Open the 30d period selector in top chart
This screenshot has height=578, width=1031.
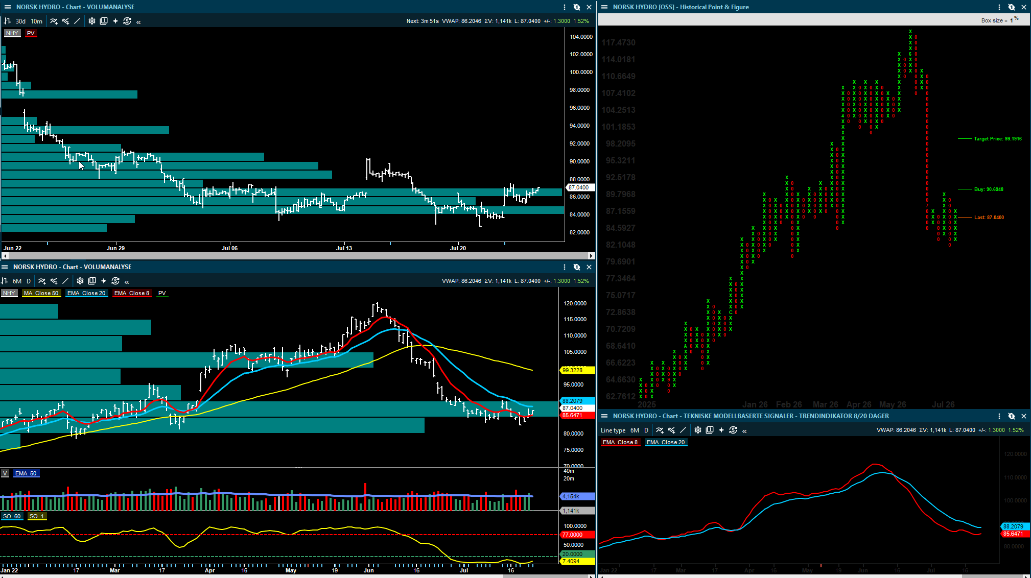point(20,21)
